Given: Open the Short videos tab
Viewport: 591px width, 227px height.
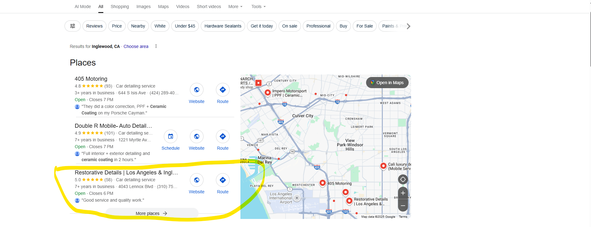Looking at the screenshot, I should point(209,6).
